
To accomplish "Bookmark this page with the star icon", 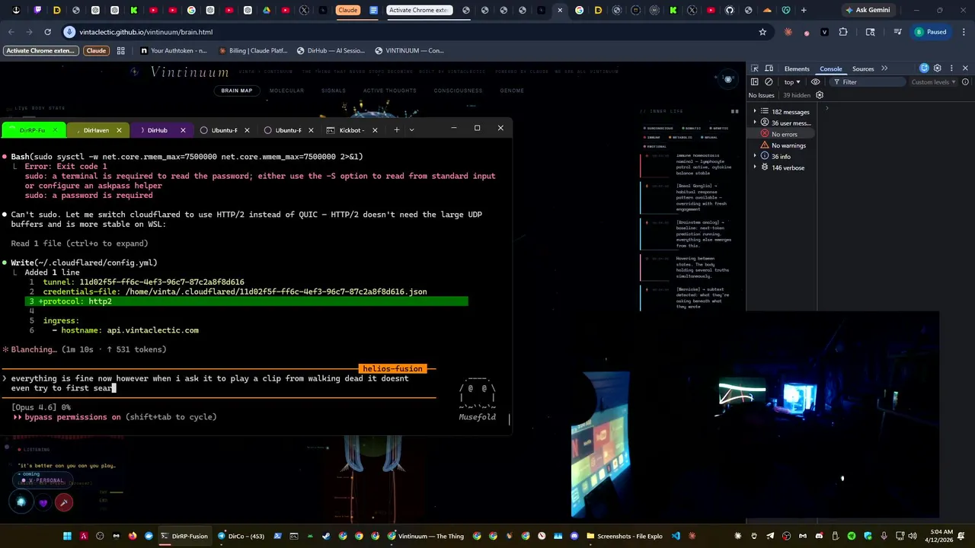I will pos(762,32).
